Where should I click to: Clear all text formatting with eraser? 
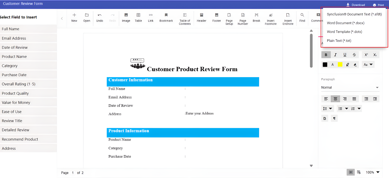pyautogui.click(x=355, y=65)
